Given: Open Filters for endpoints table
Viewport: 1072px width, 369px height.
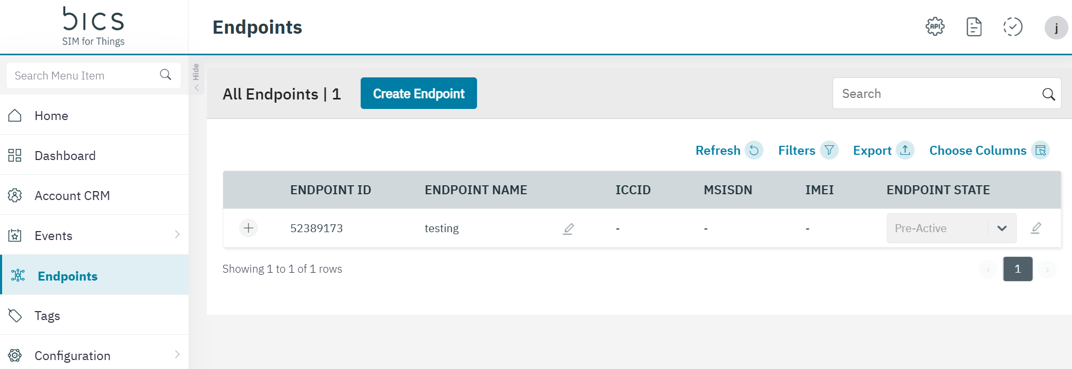Looking at the screenshot, I should [x=807, y=151].
